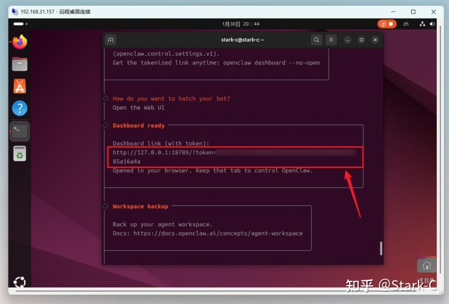This screenshot has height=304, width=449.
Task: Open the terminal search icon
Action: (317, 40)
